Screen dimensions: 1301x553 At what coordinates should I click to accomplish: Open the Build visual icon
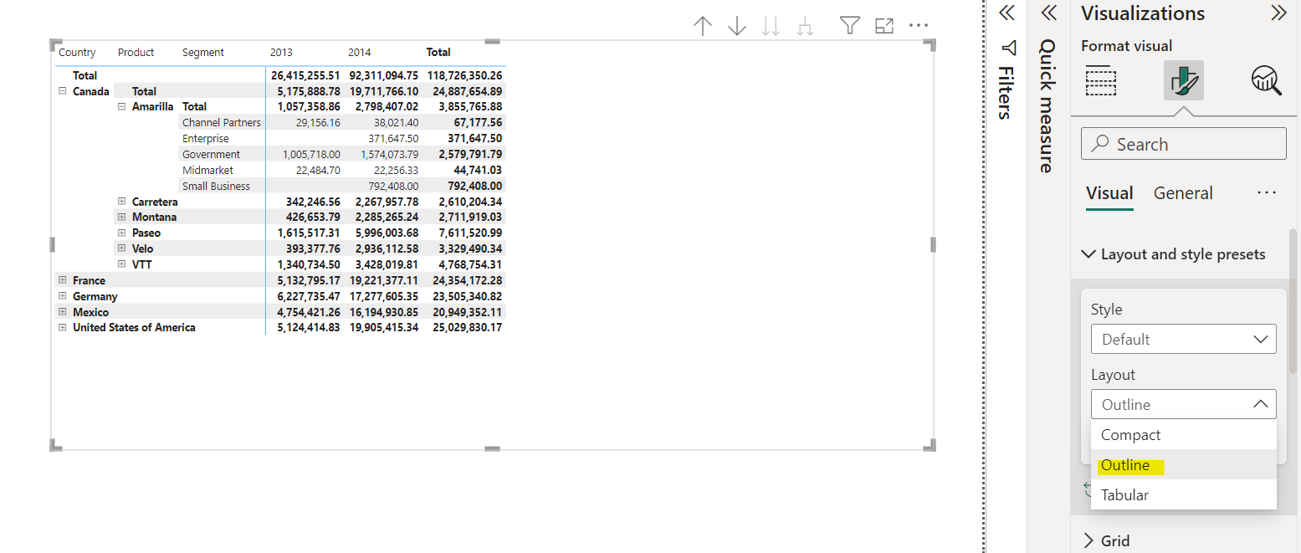(1101, 80)
